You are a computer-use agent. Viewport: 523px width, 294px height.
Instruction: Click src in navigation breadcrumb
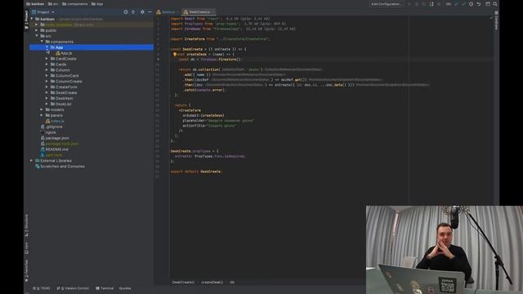pos(53,4)
